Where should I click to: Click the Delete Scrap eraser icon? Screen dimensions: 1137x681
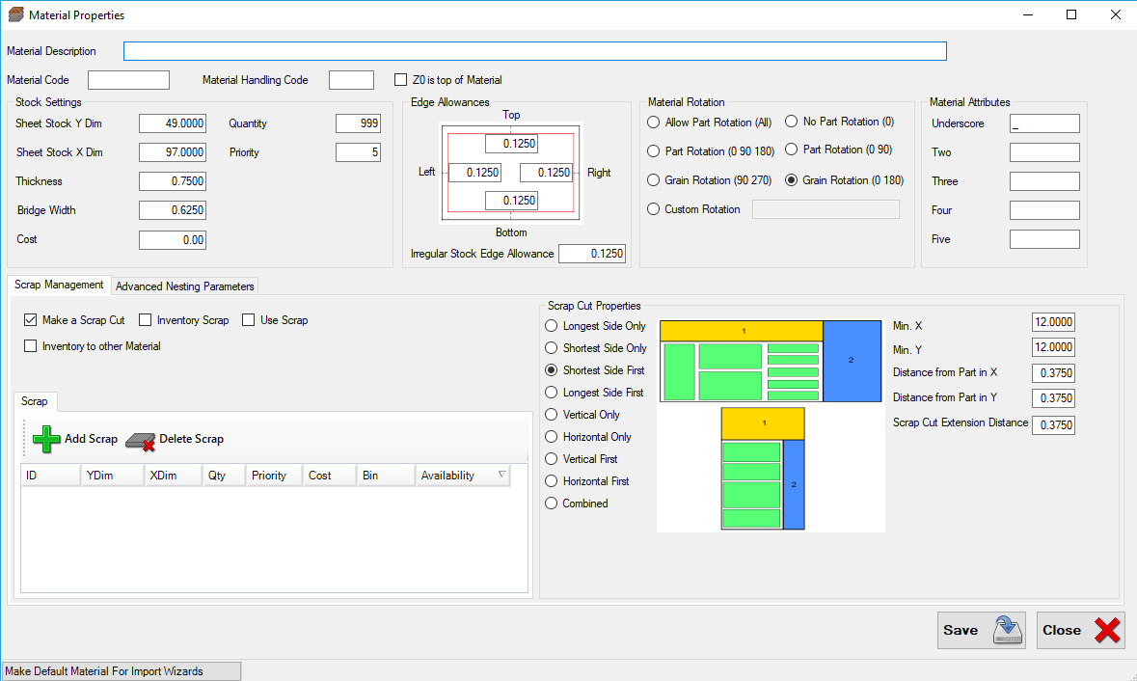138,439
